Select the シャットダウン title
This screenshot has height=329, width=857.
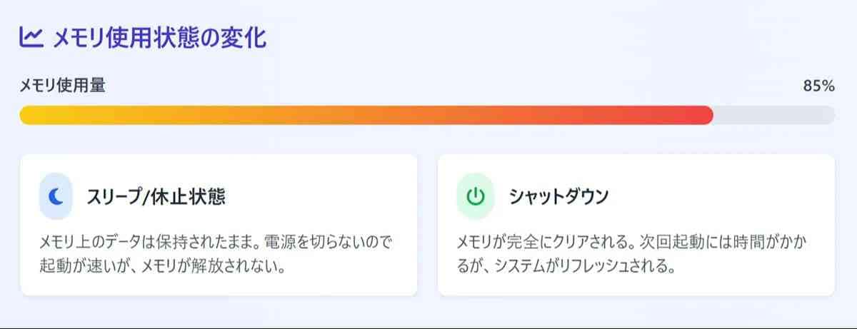click(x=558, y=197)
